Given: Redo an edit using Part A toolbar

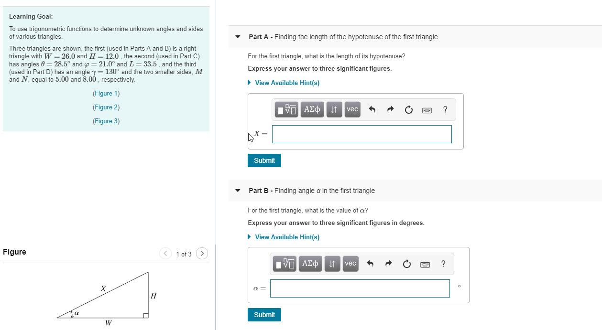Looking at the screenshot, I should pyautogui.click(x=390, y=109).
